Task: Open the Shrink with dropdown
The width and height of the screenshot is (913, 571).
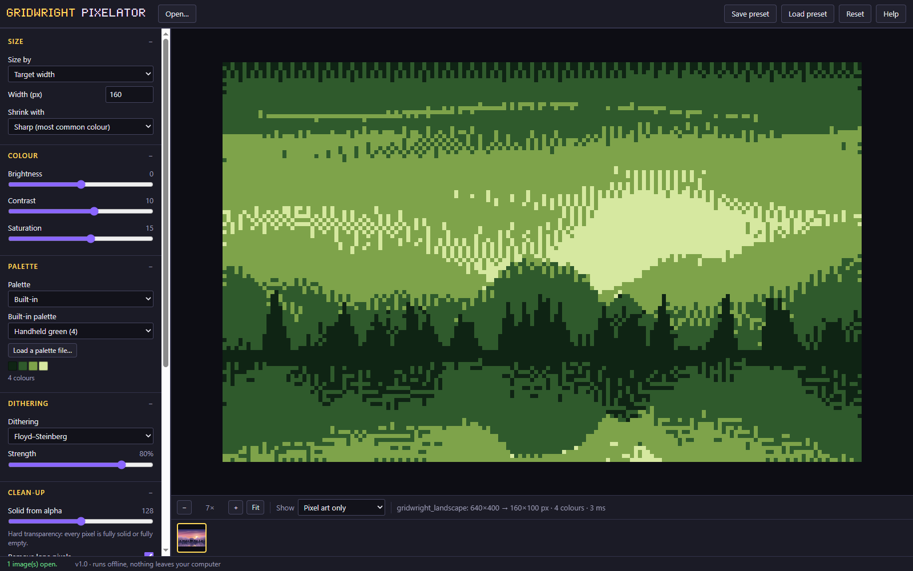Action: coord(80,127)
